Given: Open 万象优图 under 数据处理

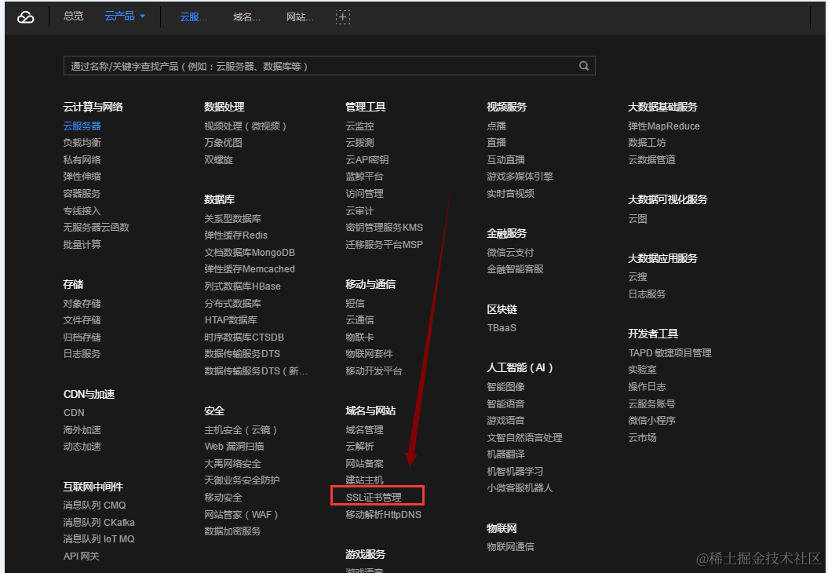Looking at the screenshot, I should coord(224,143).
